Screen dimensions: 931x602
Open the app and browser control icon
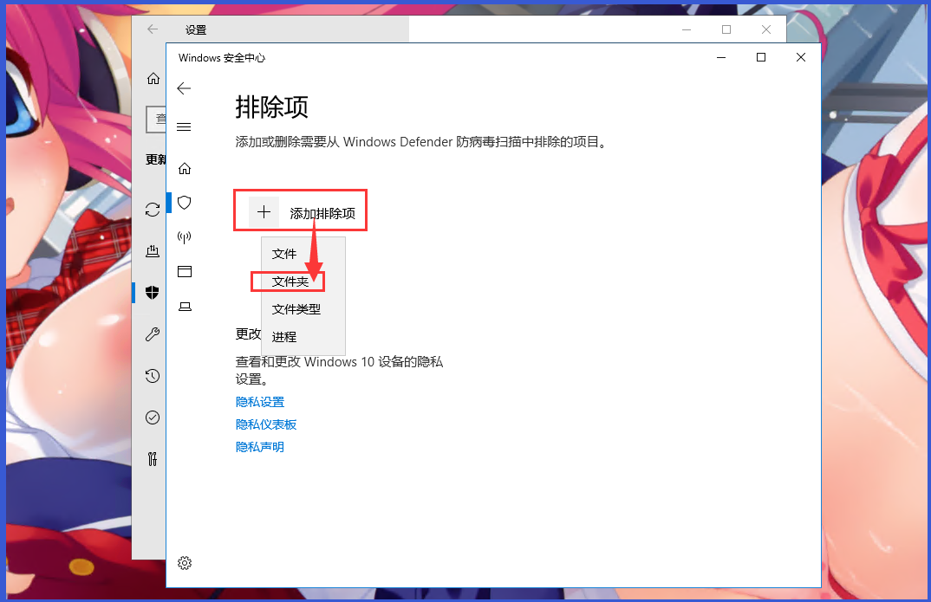[184, 271]
